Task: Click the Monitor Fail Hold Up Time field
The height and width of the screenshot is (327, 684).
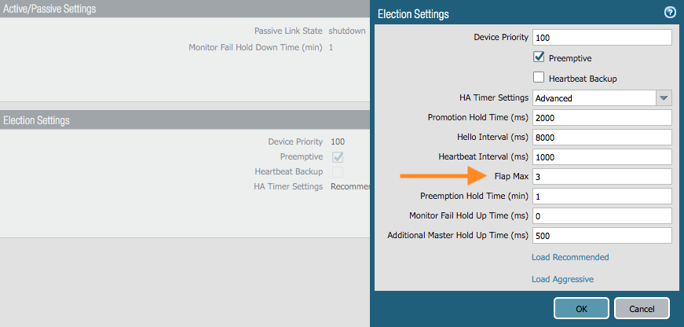Action: (602, 215)
